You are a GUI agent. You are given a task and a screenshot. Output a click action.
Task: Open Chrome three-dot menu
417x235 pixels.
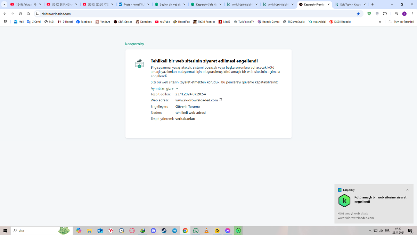tap(412, 14)
